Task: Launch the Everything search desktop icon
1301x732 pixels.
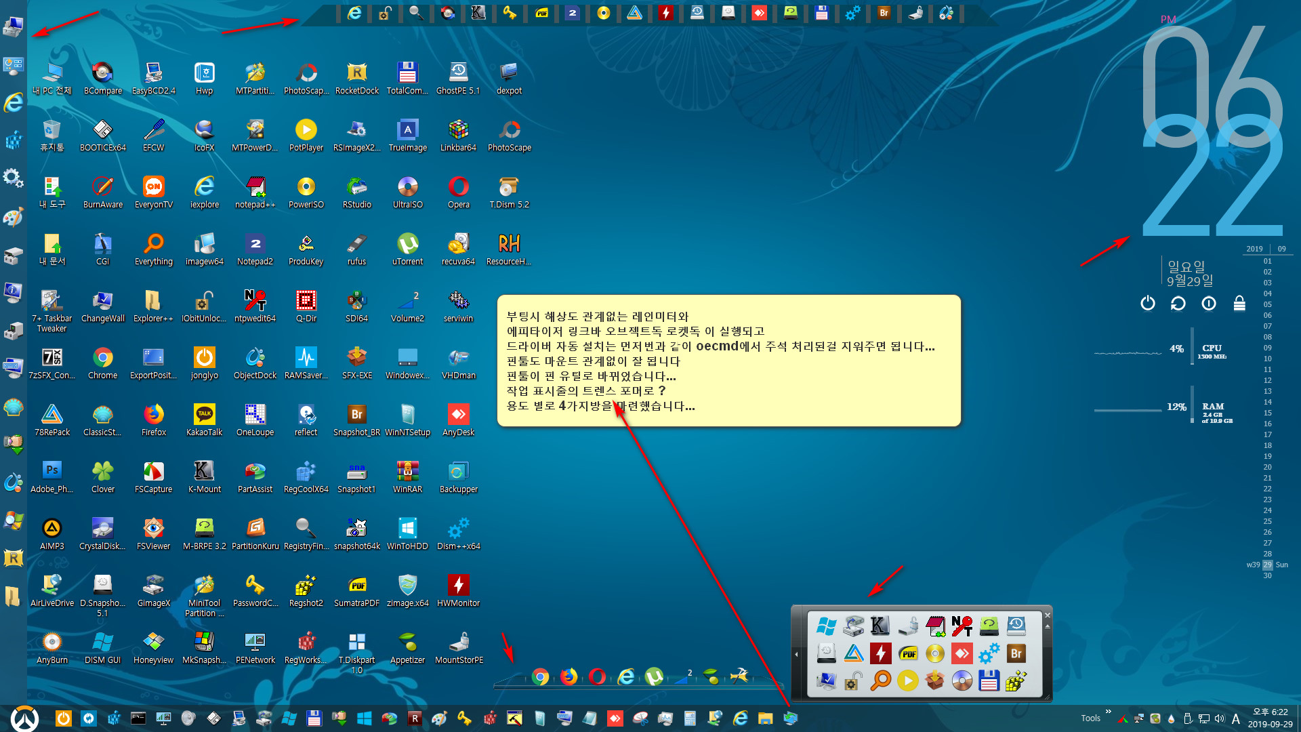Action: pos(154,249)
